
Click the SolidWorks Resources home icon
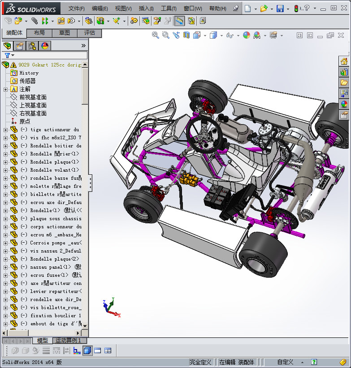[x=344, y=62]
